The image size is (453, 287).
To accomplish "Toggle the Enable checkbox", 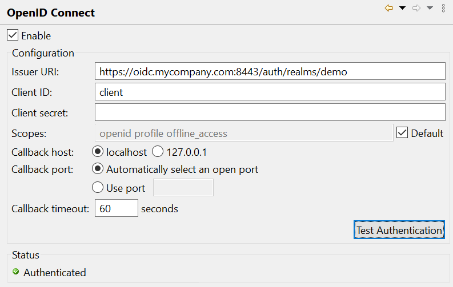I will [x=13, y=35].
